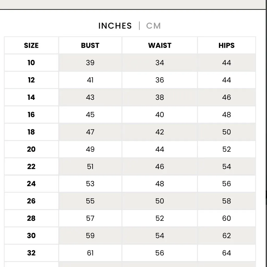Screen dimensions: 267x267
Task: Select the size 28 row label
Action: pyautogui.click(x=31, y=218)
